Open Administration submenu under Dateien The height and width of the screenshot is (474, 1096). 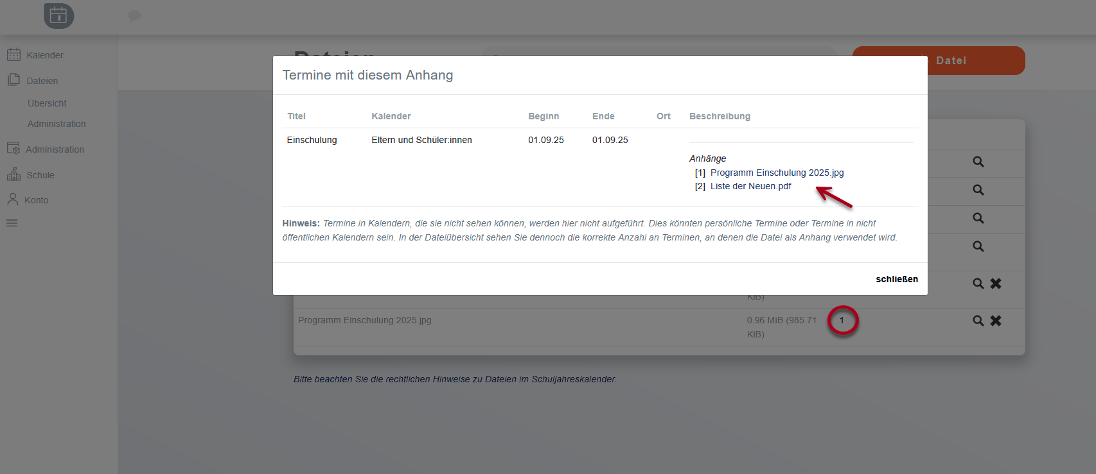click(57, 124)
